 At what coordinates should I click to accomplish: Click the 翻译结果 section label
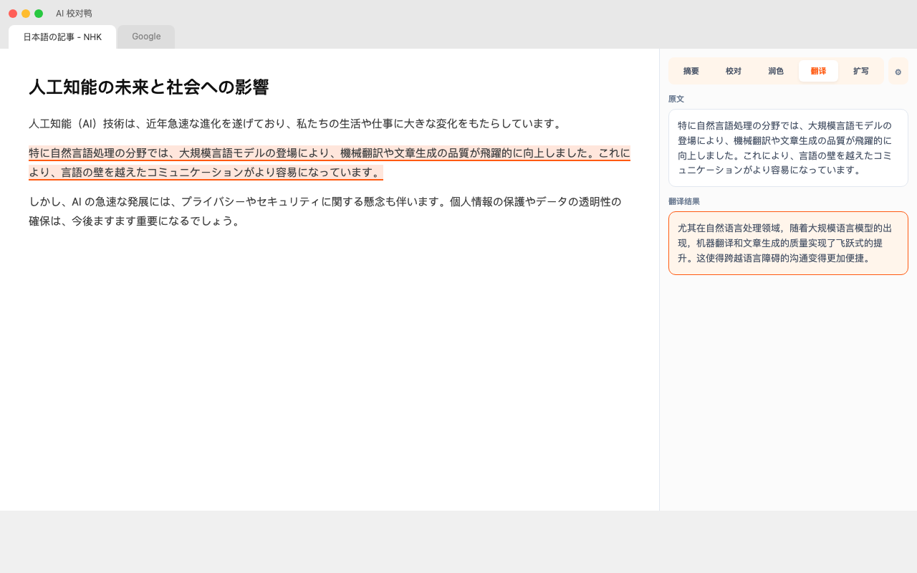pyautogui.click(x=685, y=201)
